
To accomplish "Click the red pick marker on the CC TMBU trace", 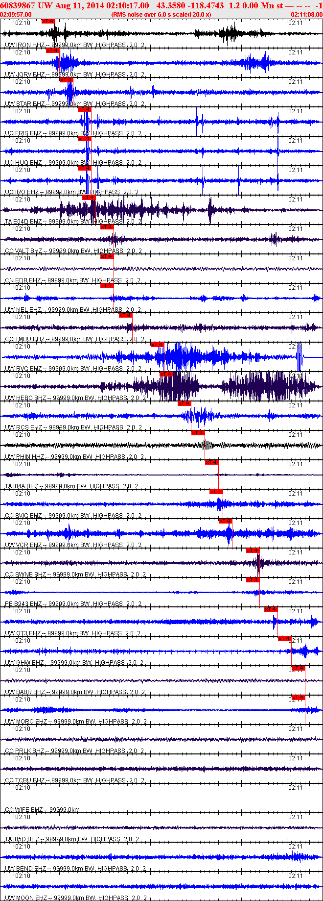I will (126, 315).
